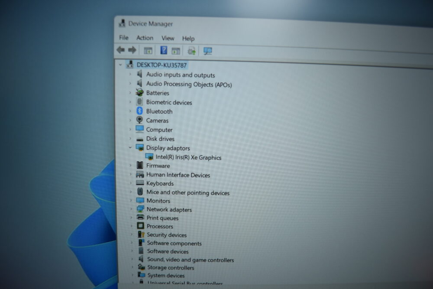Viewport: 433px width, 289px height.
Task: Select the Audio Processing Objects (APOs) label
Action: click(x=189, y=84)
